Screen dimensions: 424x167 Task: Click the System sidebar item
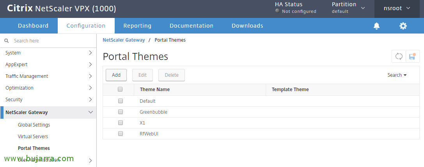(13, 53)
